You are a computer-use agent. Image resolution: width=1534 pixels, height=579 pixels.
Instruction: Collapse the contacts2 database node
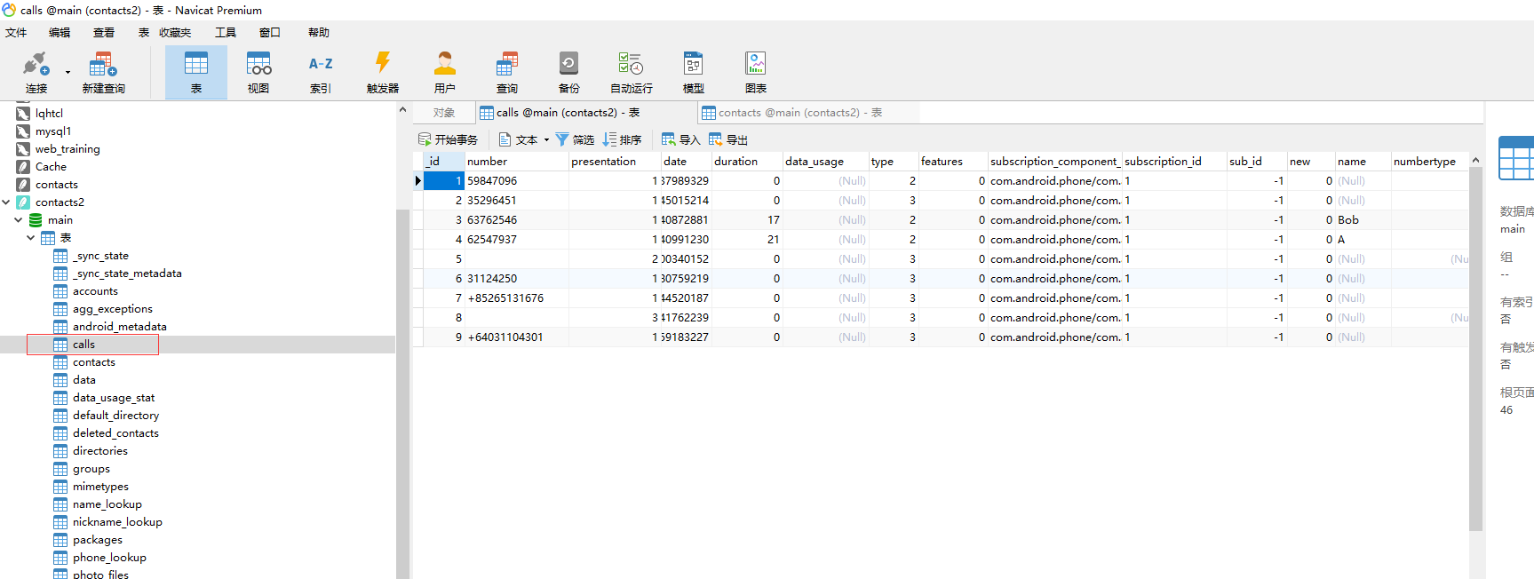pyautogui.click(x=6, y=202)
